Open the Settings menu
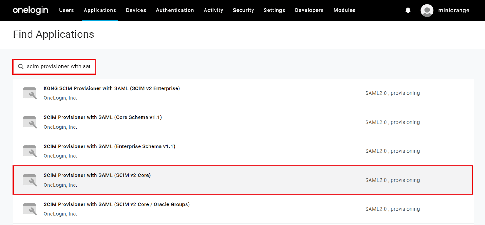The width and height of the screenshot is (485, 225). coord(274,10)
